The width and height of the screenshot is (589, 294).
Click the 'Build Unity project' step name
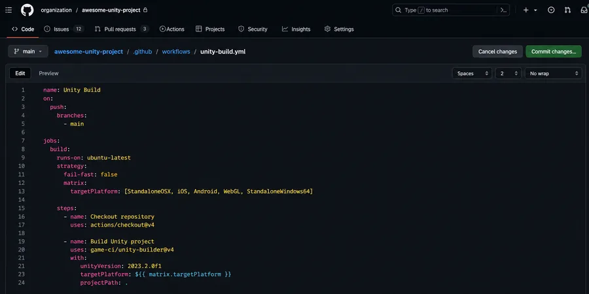tap(122, 241)
